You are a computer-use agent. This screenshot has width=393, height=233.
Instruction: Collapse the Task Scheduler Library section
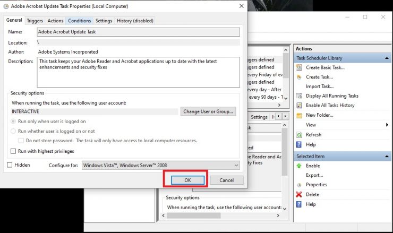click(x=387, y=58)
